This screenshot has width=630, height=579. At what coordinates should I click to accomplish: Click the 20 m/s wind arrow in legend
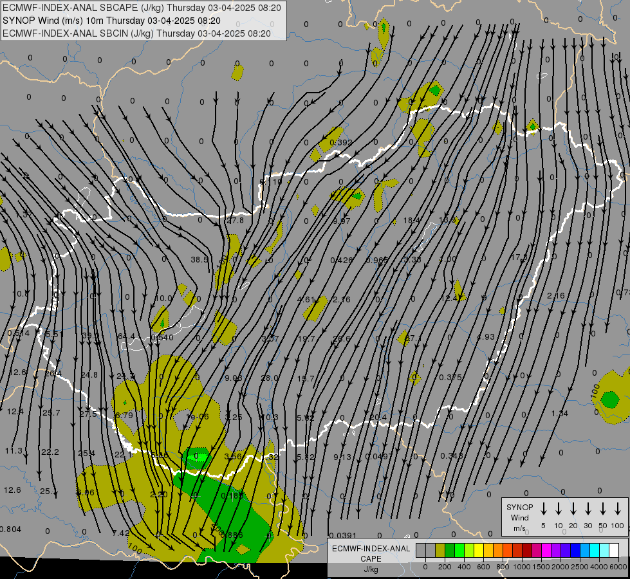click(573, 509)
